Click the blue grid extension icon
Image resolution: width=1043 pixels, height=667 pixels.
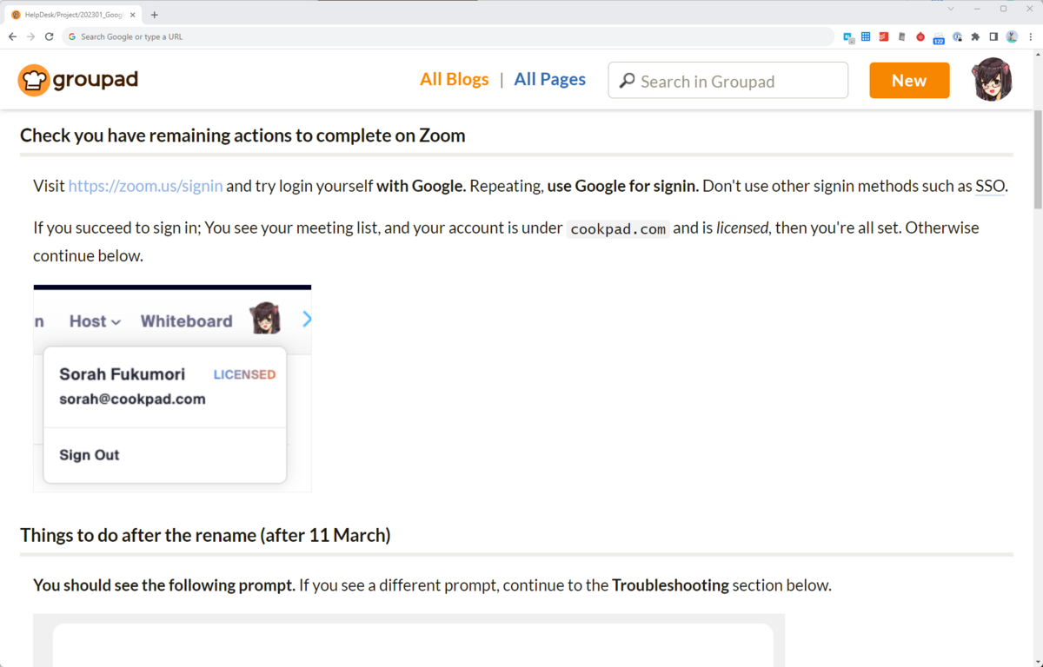pyautogui.click(x=866, y=36)
